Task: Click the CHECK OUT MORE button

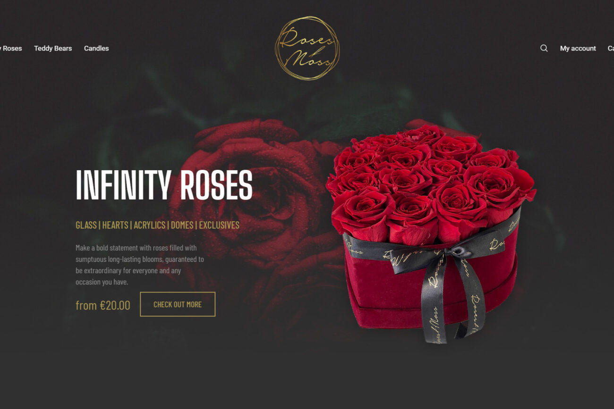Action: (178, 304)
